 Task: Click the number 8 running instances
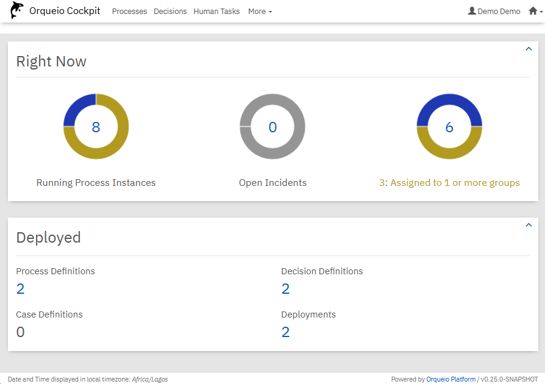pyautogui.click(x=96, y=127)
